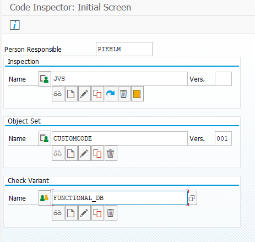Display the CUSTOMCODE object set
Screen dimensions: 255x242
coord(58,153)
